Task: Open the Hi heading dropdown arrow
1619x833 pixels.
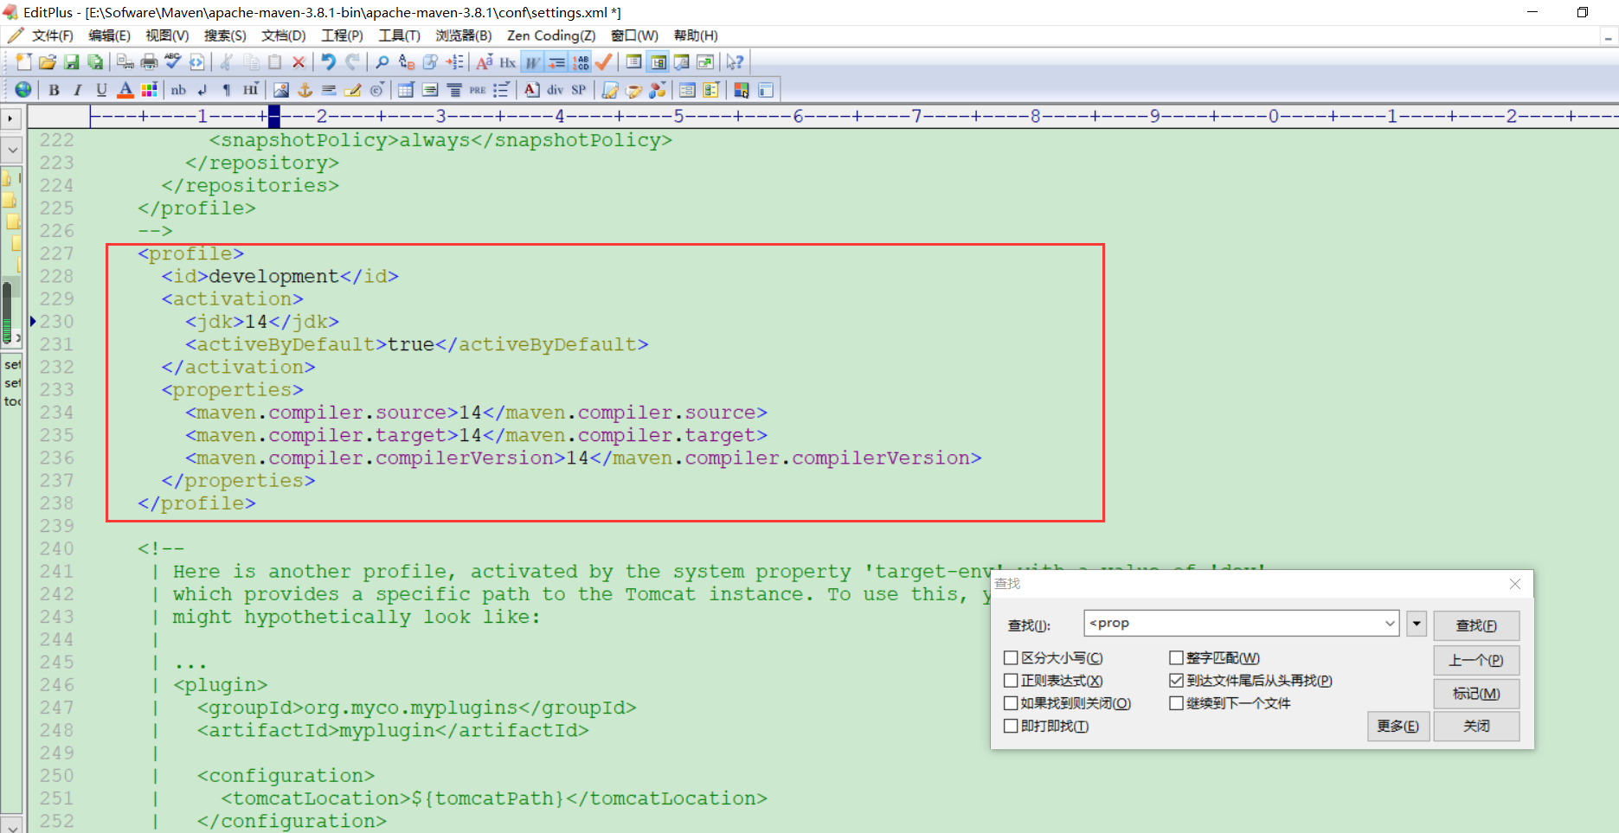Action: click(x=257, y=83)
